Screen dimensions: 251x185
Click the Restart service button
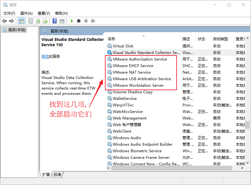click(93, 21)
